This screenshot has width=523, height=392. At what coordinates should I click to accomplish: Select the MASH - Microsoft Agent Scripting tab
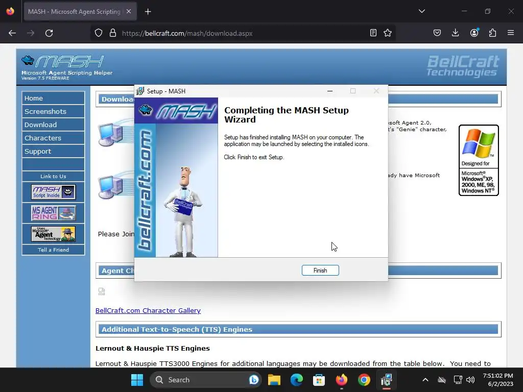pyautogui.click(x=80, y=12)
